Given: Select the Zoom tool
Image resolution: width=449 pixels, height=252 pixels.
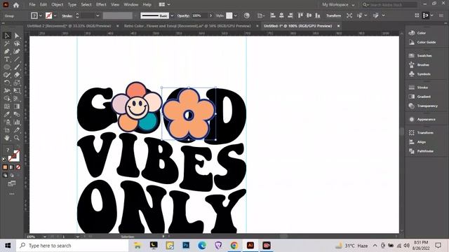Looking at the screenshot, I should pyautogui.click(x=17, y=138).
